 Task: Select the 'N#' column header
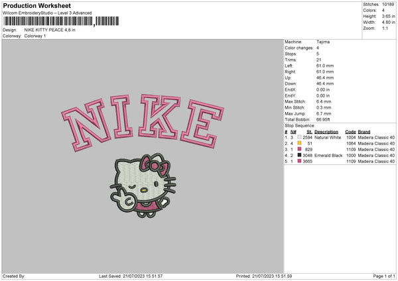[293, 132]
